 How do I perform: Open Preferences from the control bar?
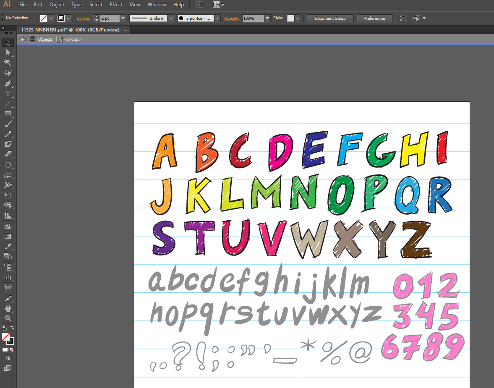[x=374, y=18]
